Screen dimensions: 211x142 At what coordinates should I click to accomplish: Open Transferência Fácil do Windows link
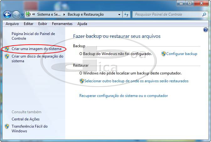tap(29, 129)
